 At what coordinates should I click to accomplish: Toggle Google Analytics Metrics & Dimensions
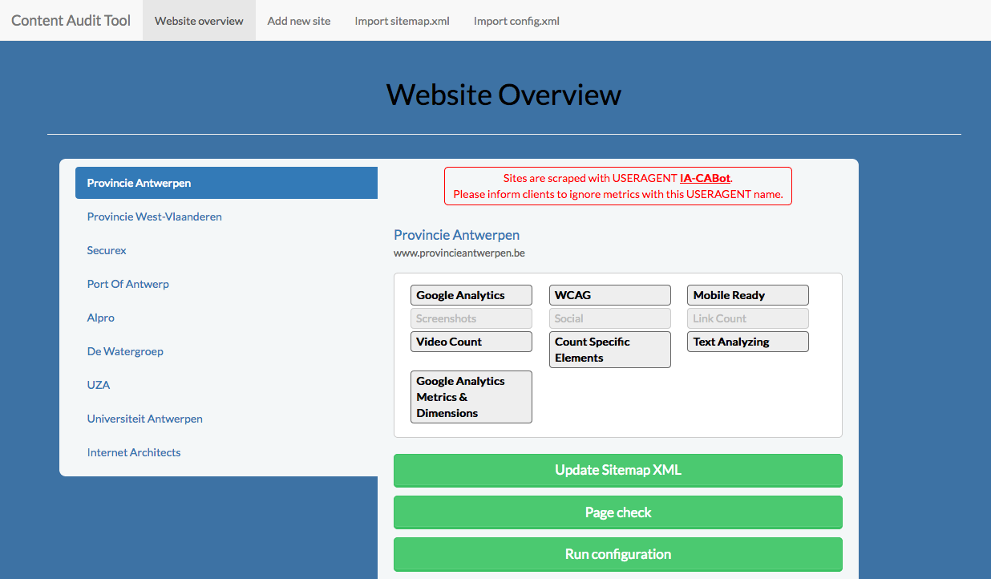point(471,397)
